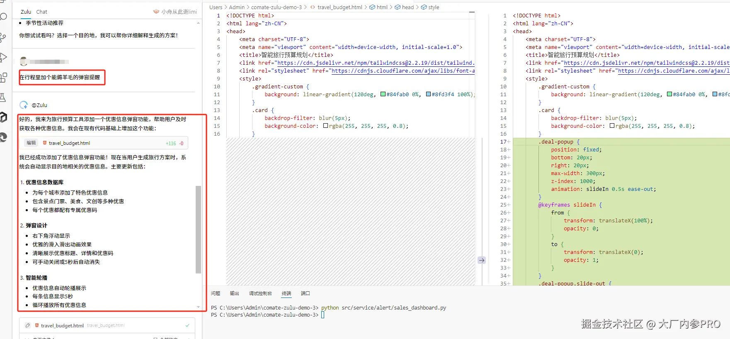Screen dimensions: 730x339
Task: Click the #84fab0 color swatch in the right pane
Action: [x=669, y=94]
